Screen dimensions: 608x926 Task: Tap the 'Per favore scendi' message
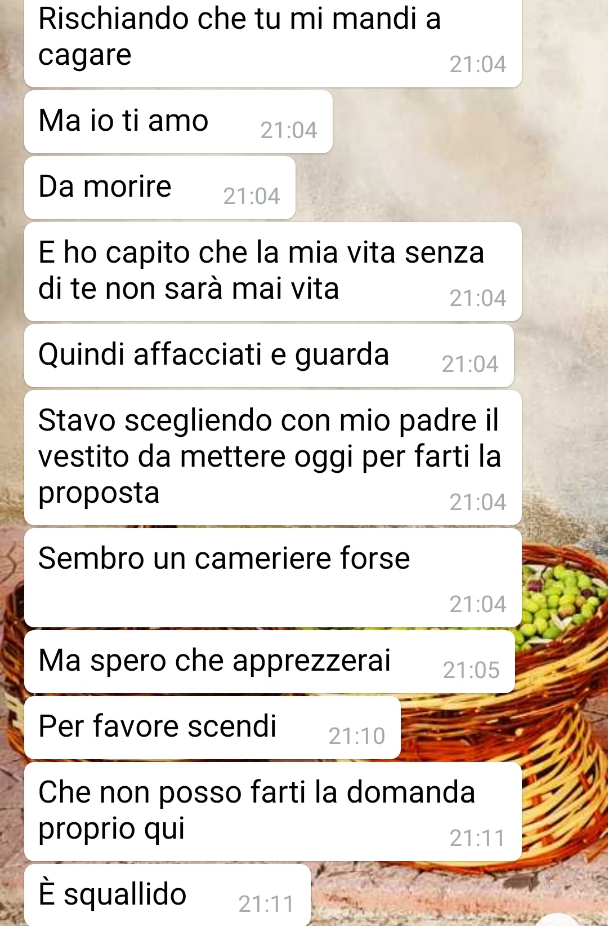(x=212, y=728)
